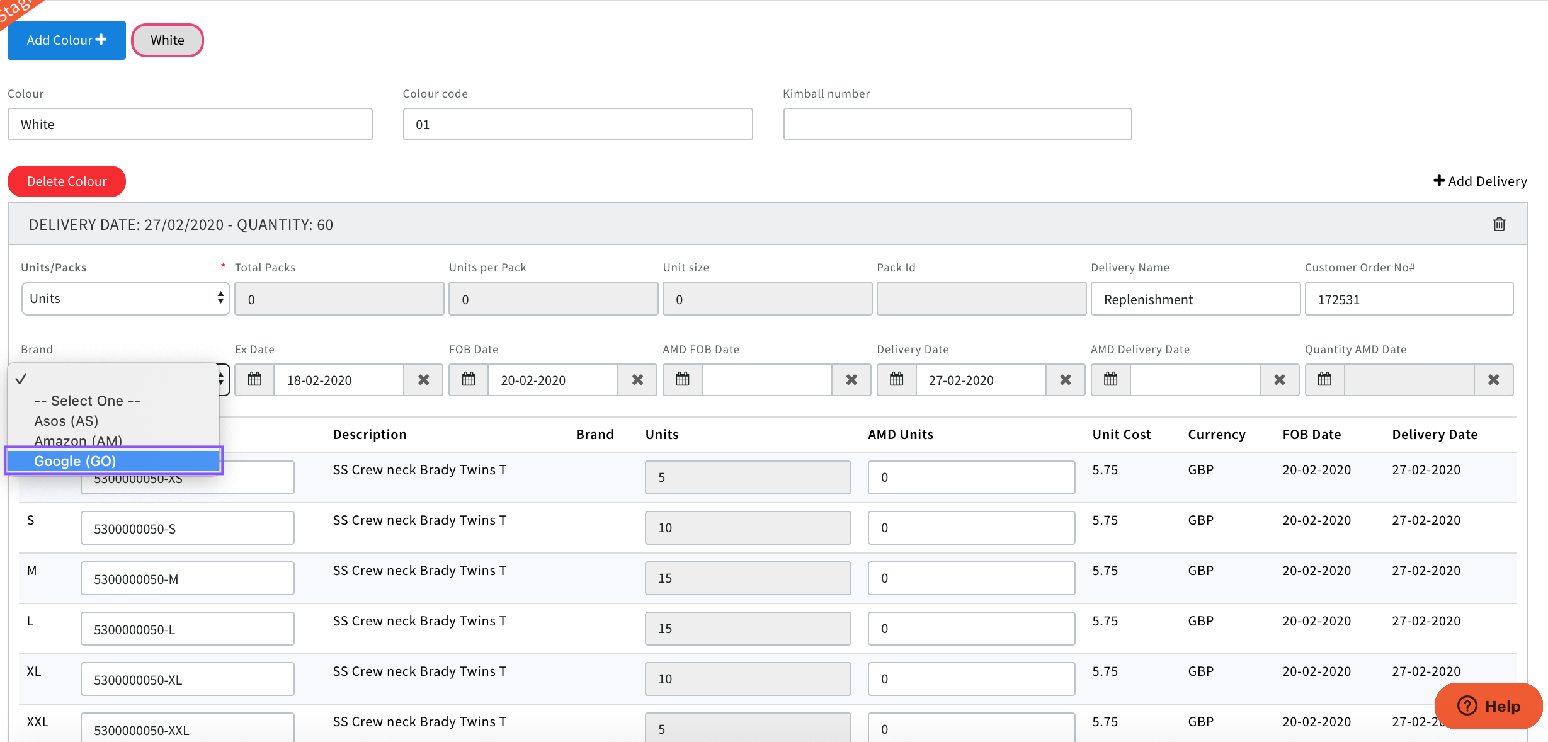Open the AMD Delivery Date calendar

1111,380
